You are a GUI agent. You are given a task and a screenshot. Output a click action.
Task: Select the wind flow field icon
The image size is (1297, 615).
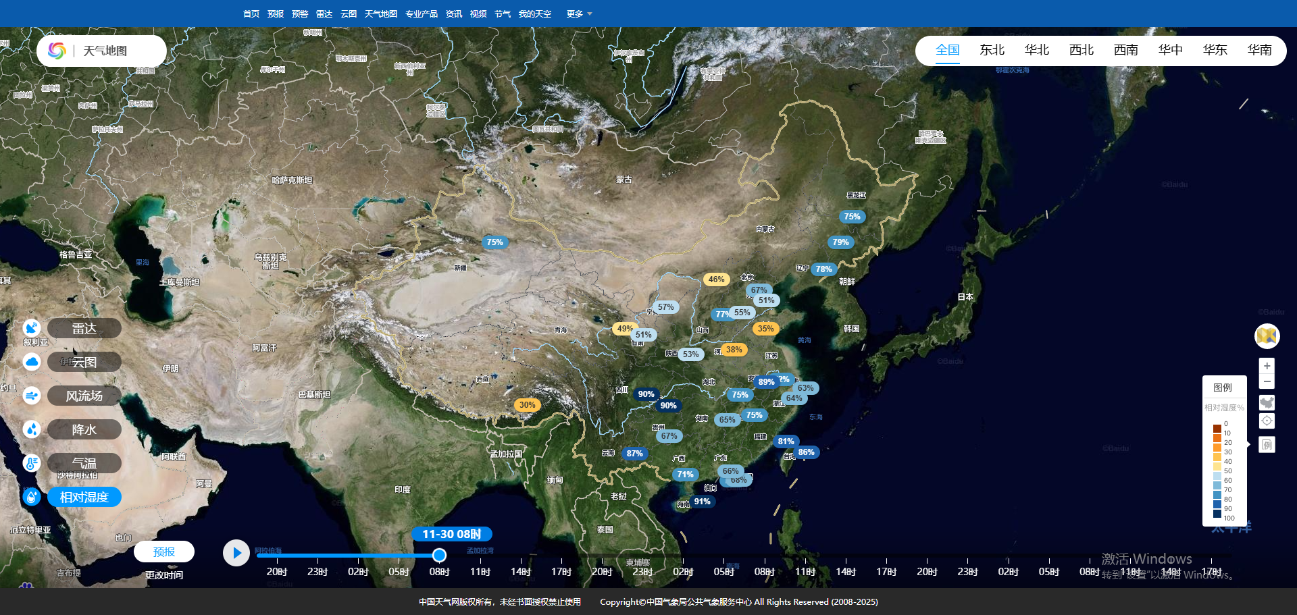(32, 396)
